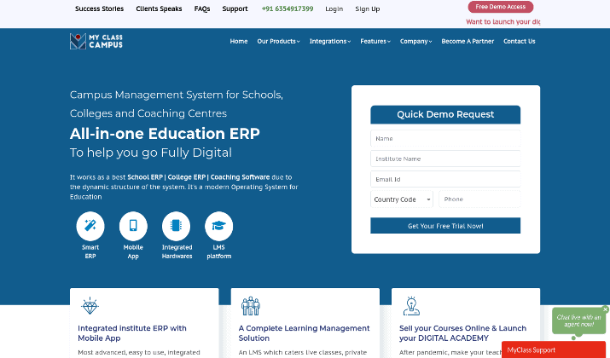
Task: Expand the Integrations menu
Action: 330,41
